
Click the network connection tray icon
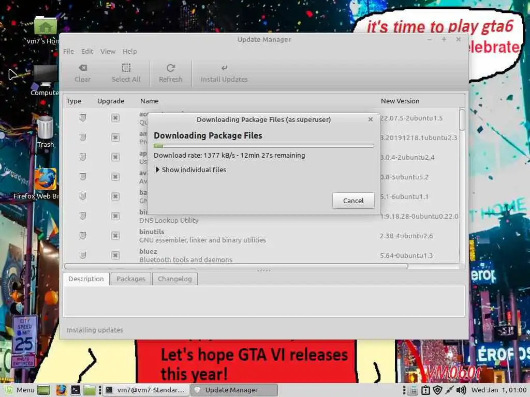coord(449,390)
